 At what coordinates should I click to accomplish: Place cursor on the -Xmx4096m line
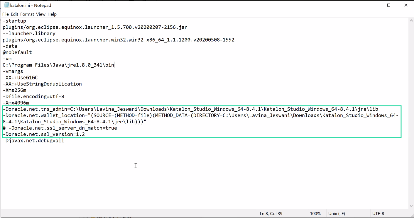coord(16,103)
